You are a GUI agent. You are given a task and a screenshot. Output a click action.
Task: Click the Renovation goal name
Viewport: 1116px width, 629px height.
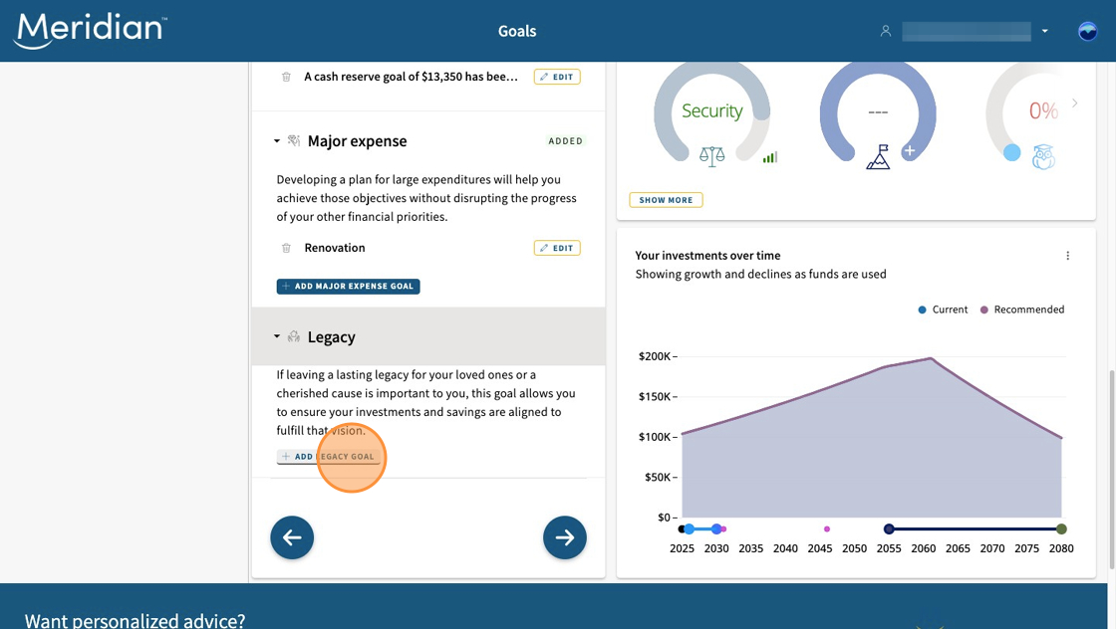(x=335, y=248)
